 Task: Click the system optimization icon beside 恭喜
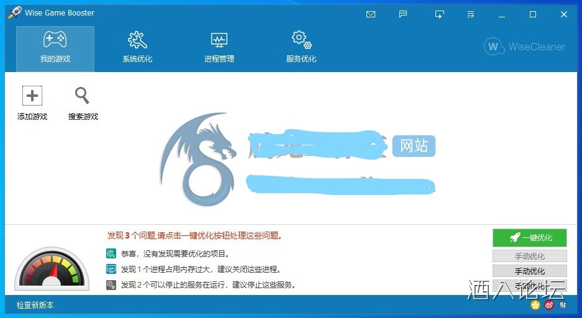111,254
